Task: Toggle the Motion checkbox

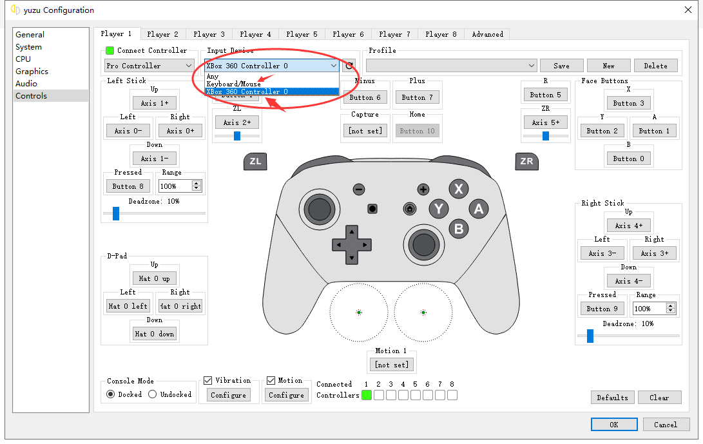Action: coord(271,380)
